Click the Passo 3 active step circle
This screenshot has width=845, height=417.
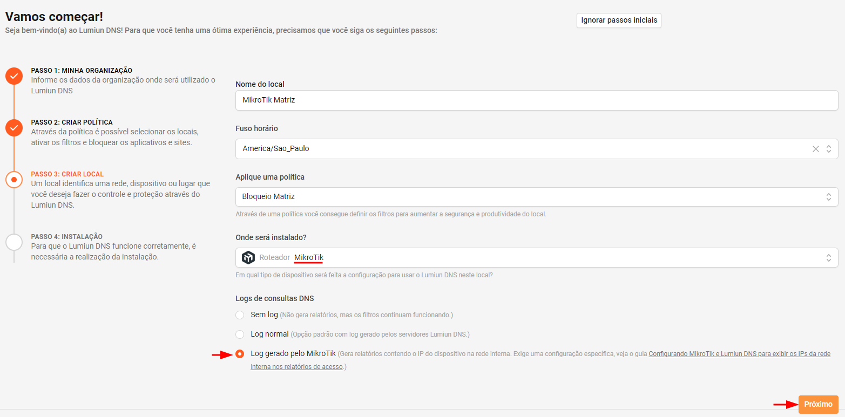coord(14,180)
